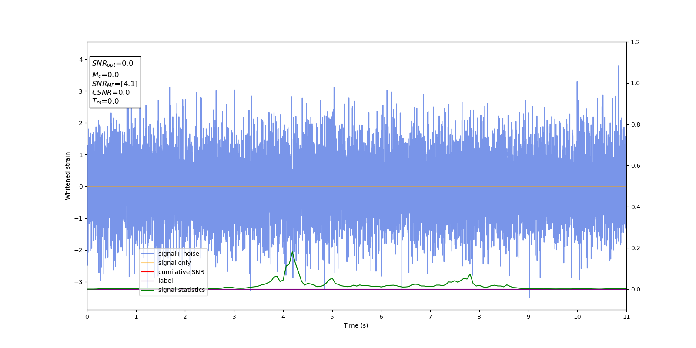
Task: Click the CSNR=0.0 annotation text
Action: (x=111, y=92)
